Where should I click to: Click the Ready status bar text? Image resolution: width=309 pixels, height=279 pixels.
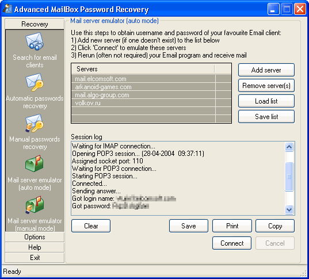12,272
